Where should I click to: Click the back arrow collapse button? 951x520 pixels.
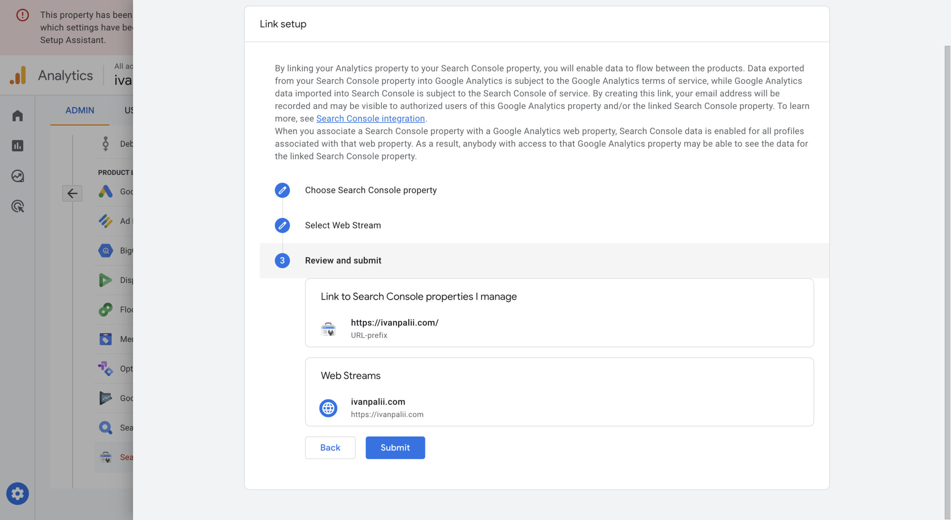(72, 193)
